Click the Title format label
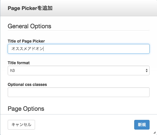The image size is (157, 135). tap(19, 63)
